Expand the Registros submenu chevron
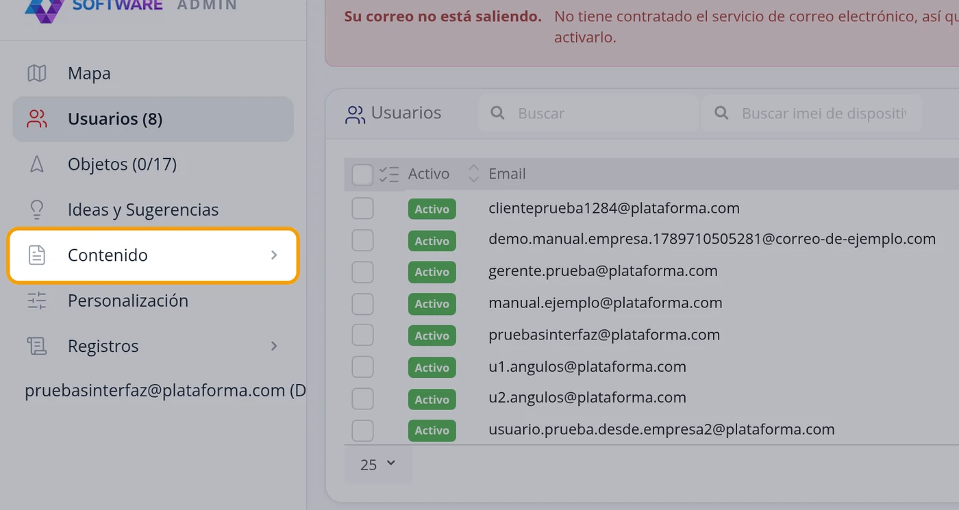Viewport: 959px width, 510px height. pyautogui.click(x=273, y=346)
